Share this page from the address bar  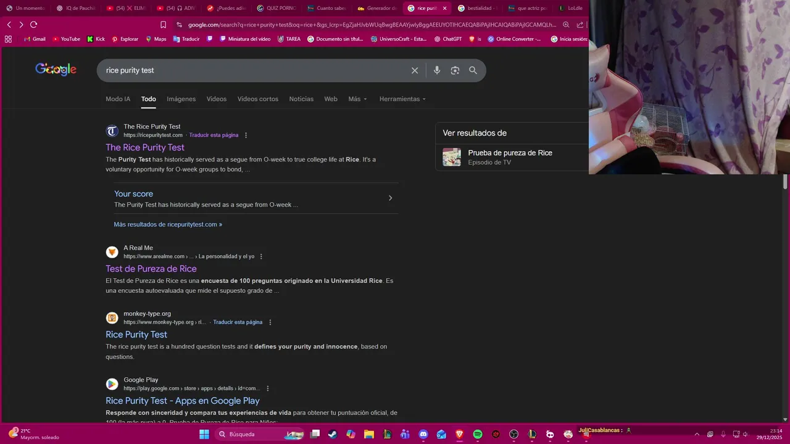(580, 25)
